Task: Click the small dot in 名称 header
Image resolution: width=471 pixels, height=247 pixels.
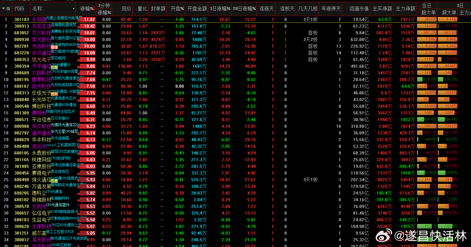Action: pyautogui.click(x=74, y=8)
